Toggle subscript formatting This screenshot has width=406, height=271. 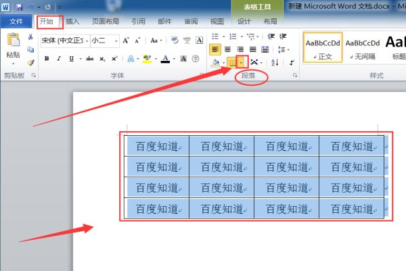click(x=102, y=59)
